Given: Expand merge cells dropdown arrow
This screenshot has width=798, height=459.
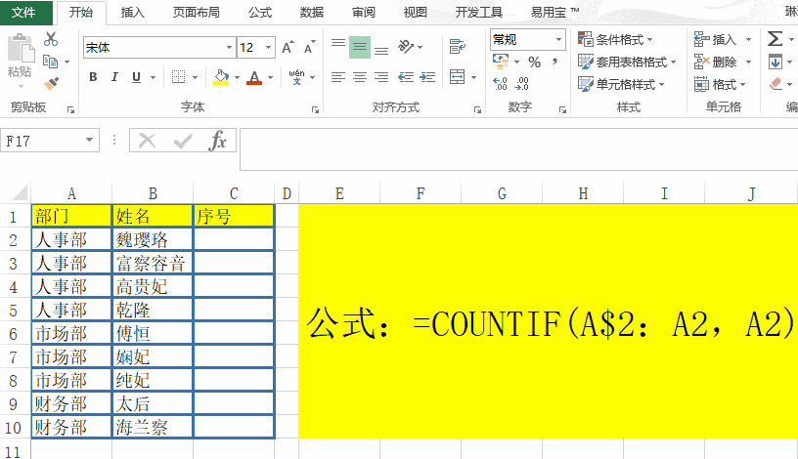Looking at the screenshot, I should click(473, 78).
